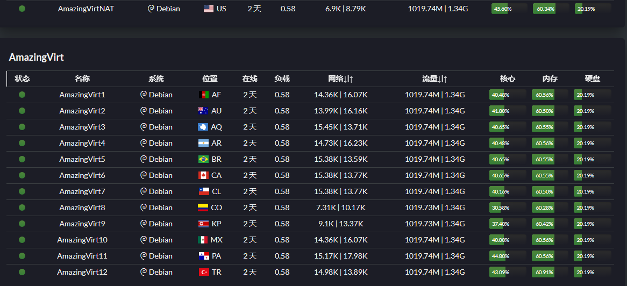Screen dimensions: 627x286
Task: Click the Debian logo in AmazingVirt10 row
Action: [144, 240]
